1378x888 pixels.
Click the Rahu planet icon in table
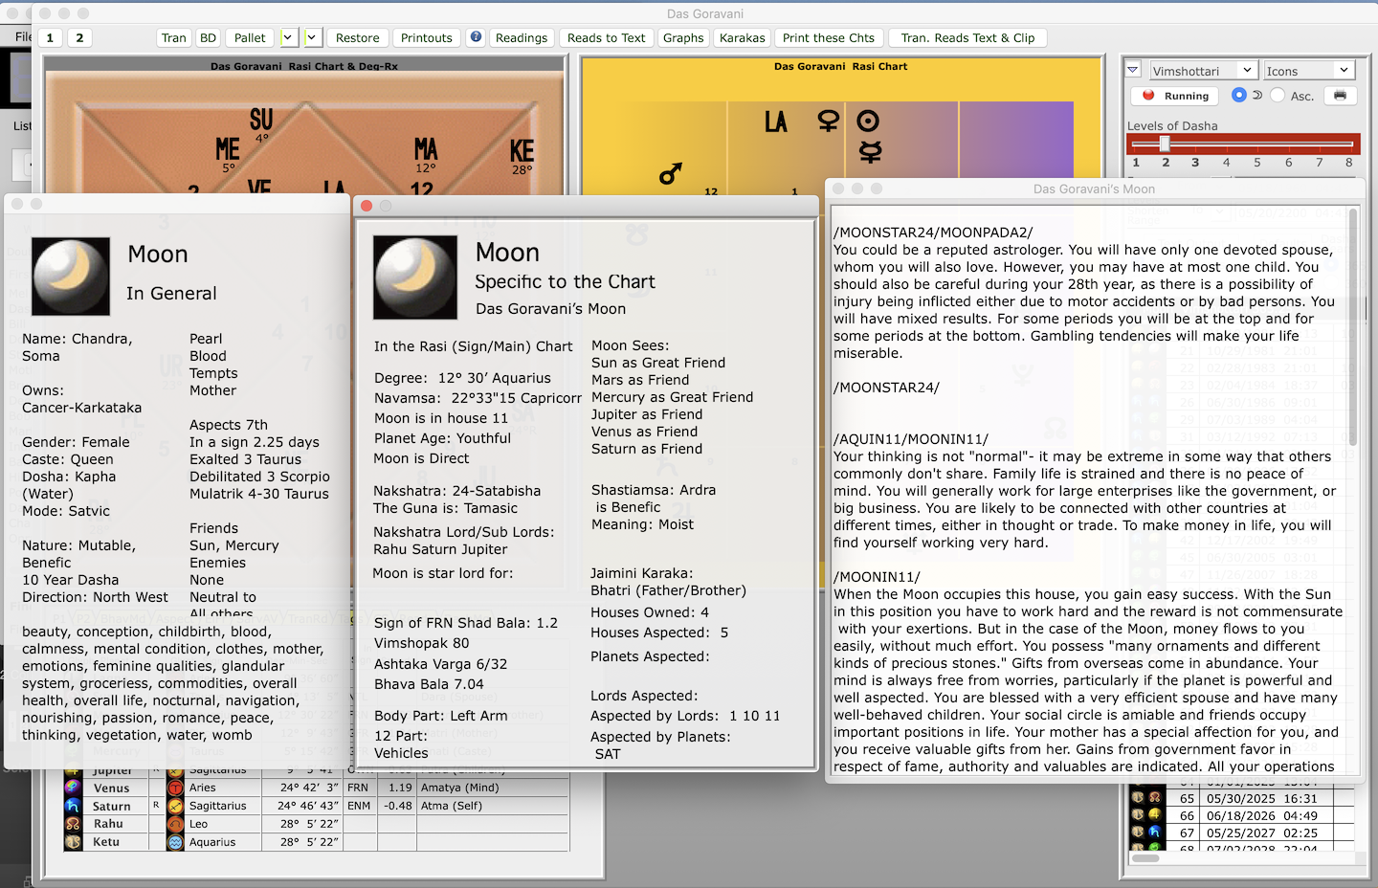(x=73, y=824)
